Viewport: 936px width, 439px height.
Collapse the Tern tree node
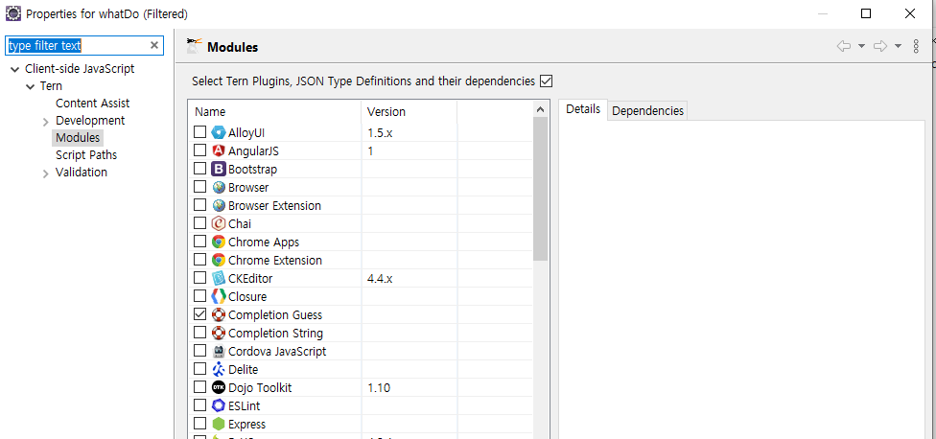30,87
